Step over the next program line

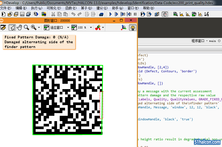(116, 14)
